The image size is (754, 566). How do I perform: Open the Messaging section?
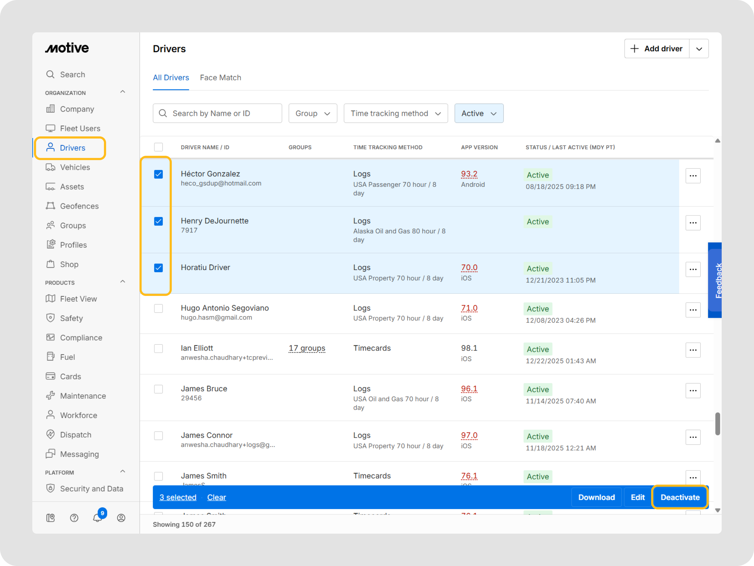pos(79,454)
